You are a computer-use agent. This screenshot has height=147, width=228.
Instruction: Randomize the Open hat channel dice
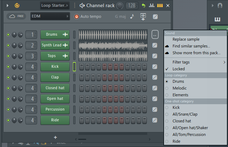pyautogui.click(x=155, y=99)
